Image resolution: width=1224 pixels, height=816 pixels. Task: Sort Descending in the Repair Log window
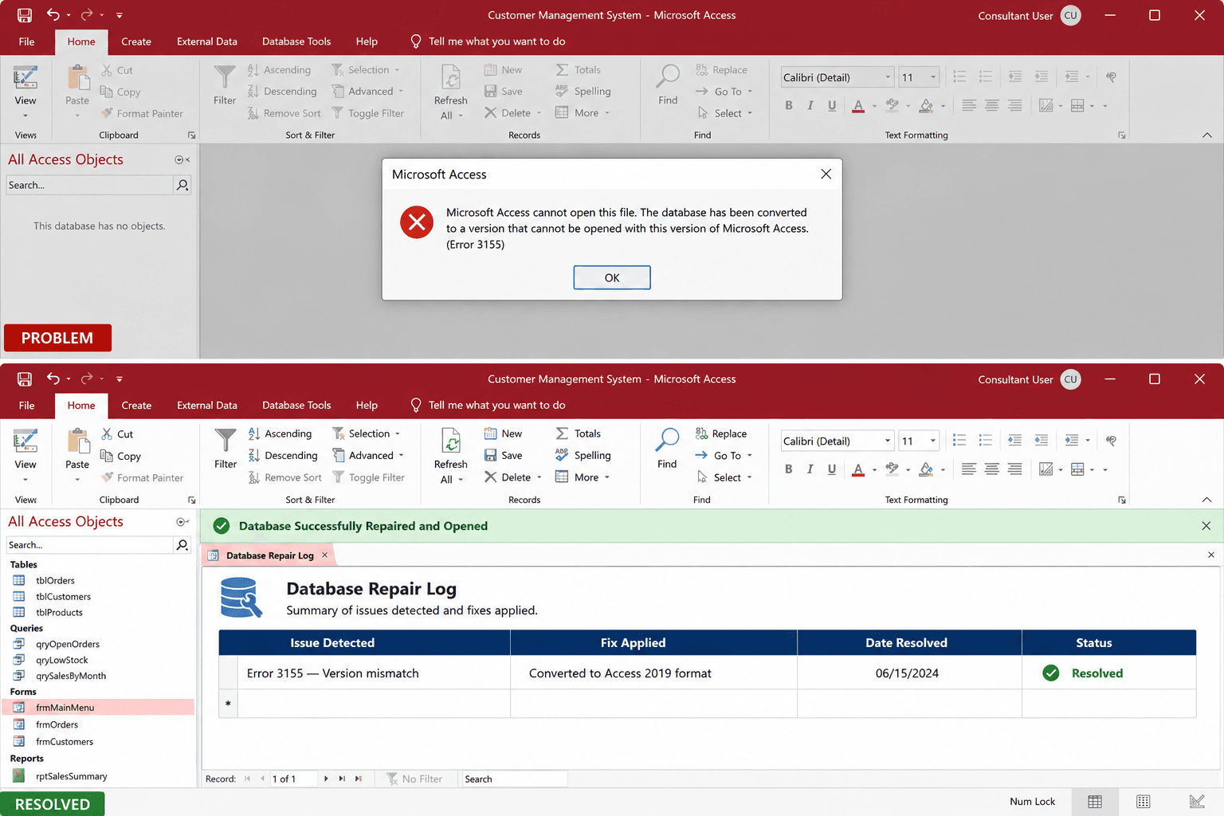[x=282, y=456]
